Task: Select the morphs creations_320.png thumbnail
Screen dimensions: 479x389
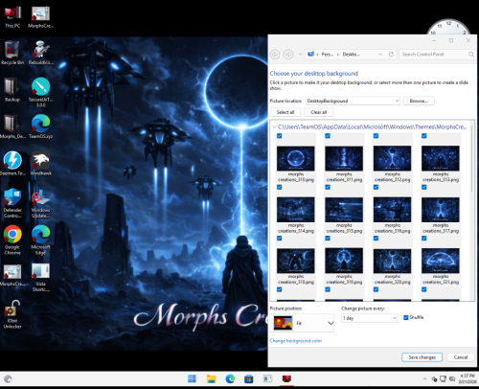Action: coord(392,261)
